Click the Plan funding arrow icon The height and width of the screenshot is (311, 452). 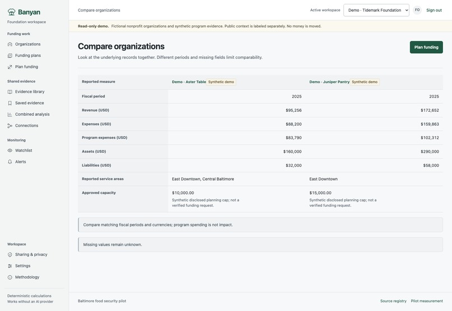tap(10, 67)
